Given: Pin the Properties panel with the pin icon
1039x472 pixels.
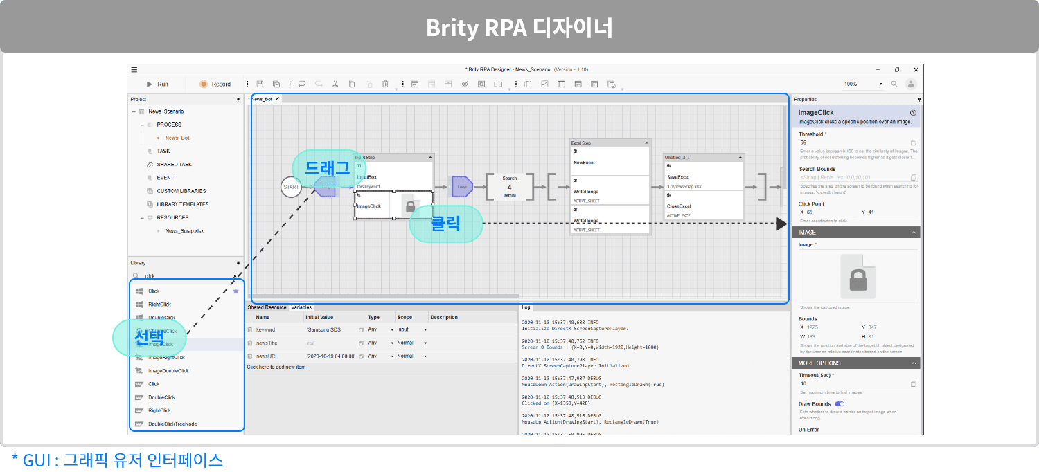Looking at the screenshot, I should click(919, 99).
